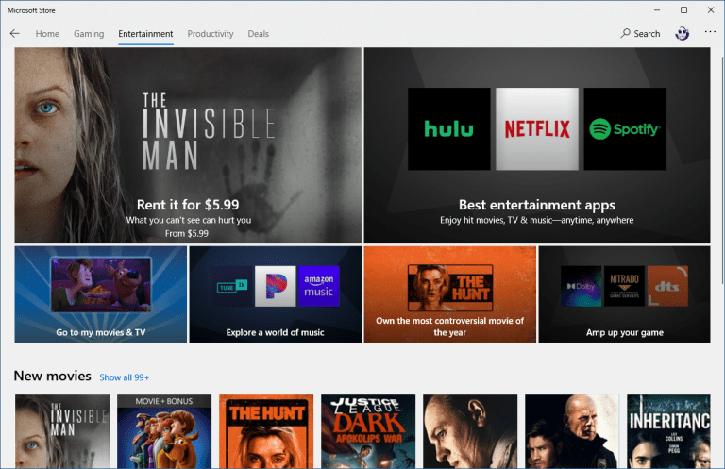
Task: Open the Spotify app tile
Action: [625, 129]
